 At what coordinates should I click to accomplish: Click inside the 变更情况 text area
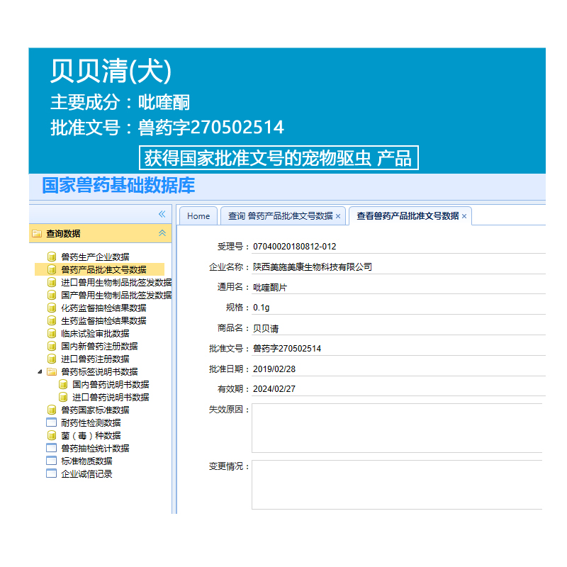[x=397, y=485]
